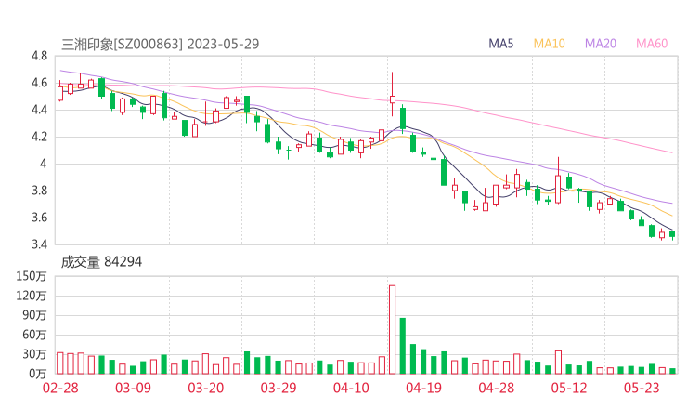This screenshot has width=687, height=409.
Task: Select the 03-09 date marker
Action: 133,388
